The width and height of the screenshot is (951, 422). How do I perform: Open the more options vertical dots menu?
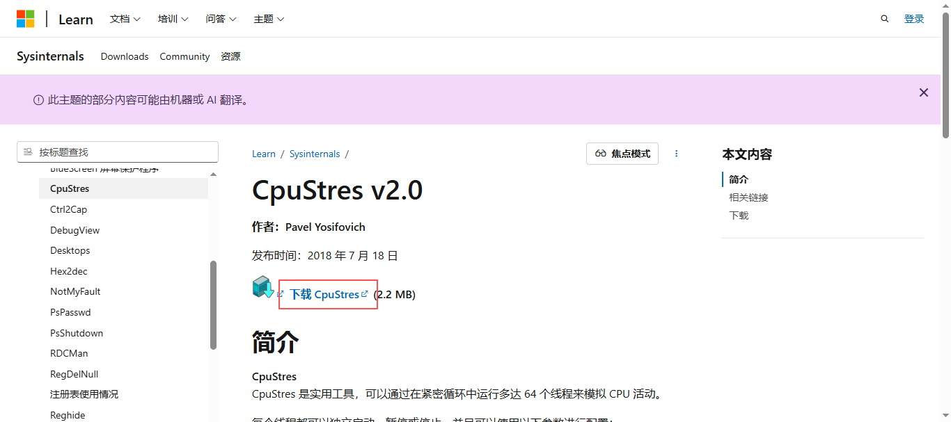point(676,154)
